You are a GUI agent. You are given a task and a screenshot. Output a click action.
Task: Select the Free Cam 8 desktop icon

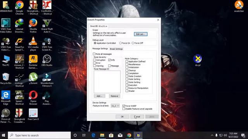click(x=33, y=115)
